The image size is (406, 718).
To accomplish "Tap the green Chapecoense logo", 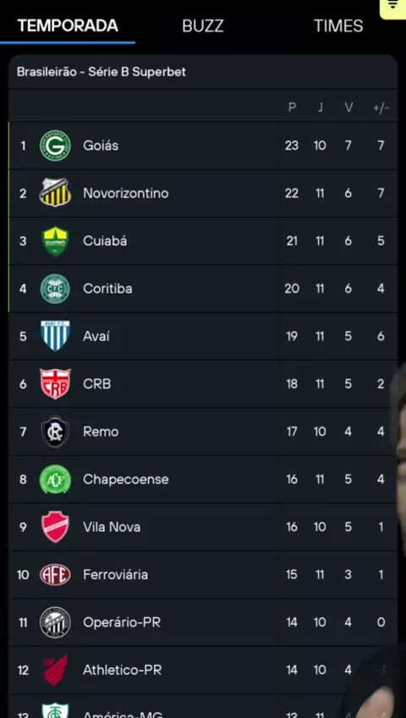I will pyautogui.click(x=55, y=479).
